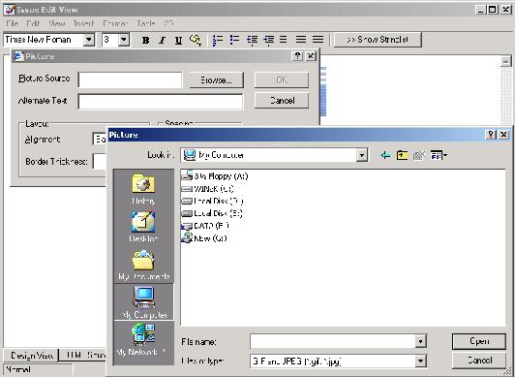Toggle Underline formatting in toolbar
The image size is (515, 377).
178,40
